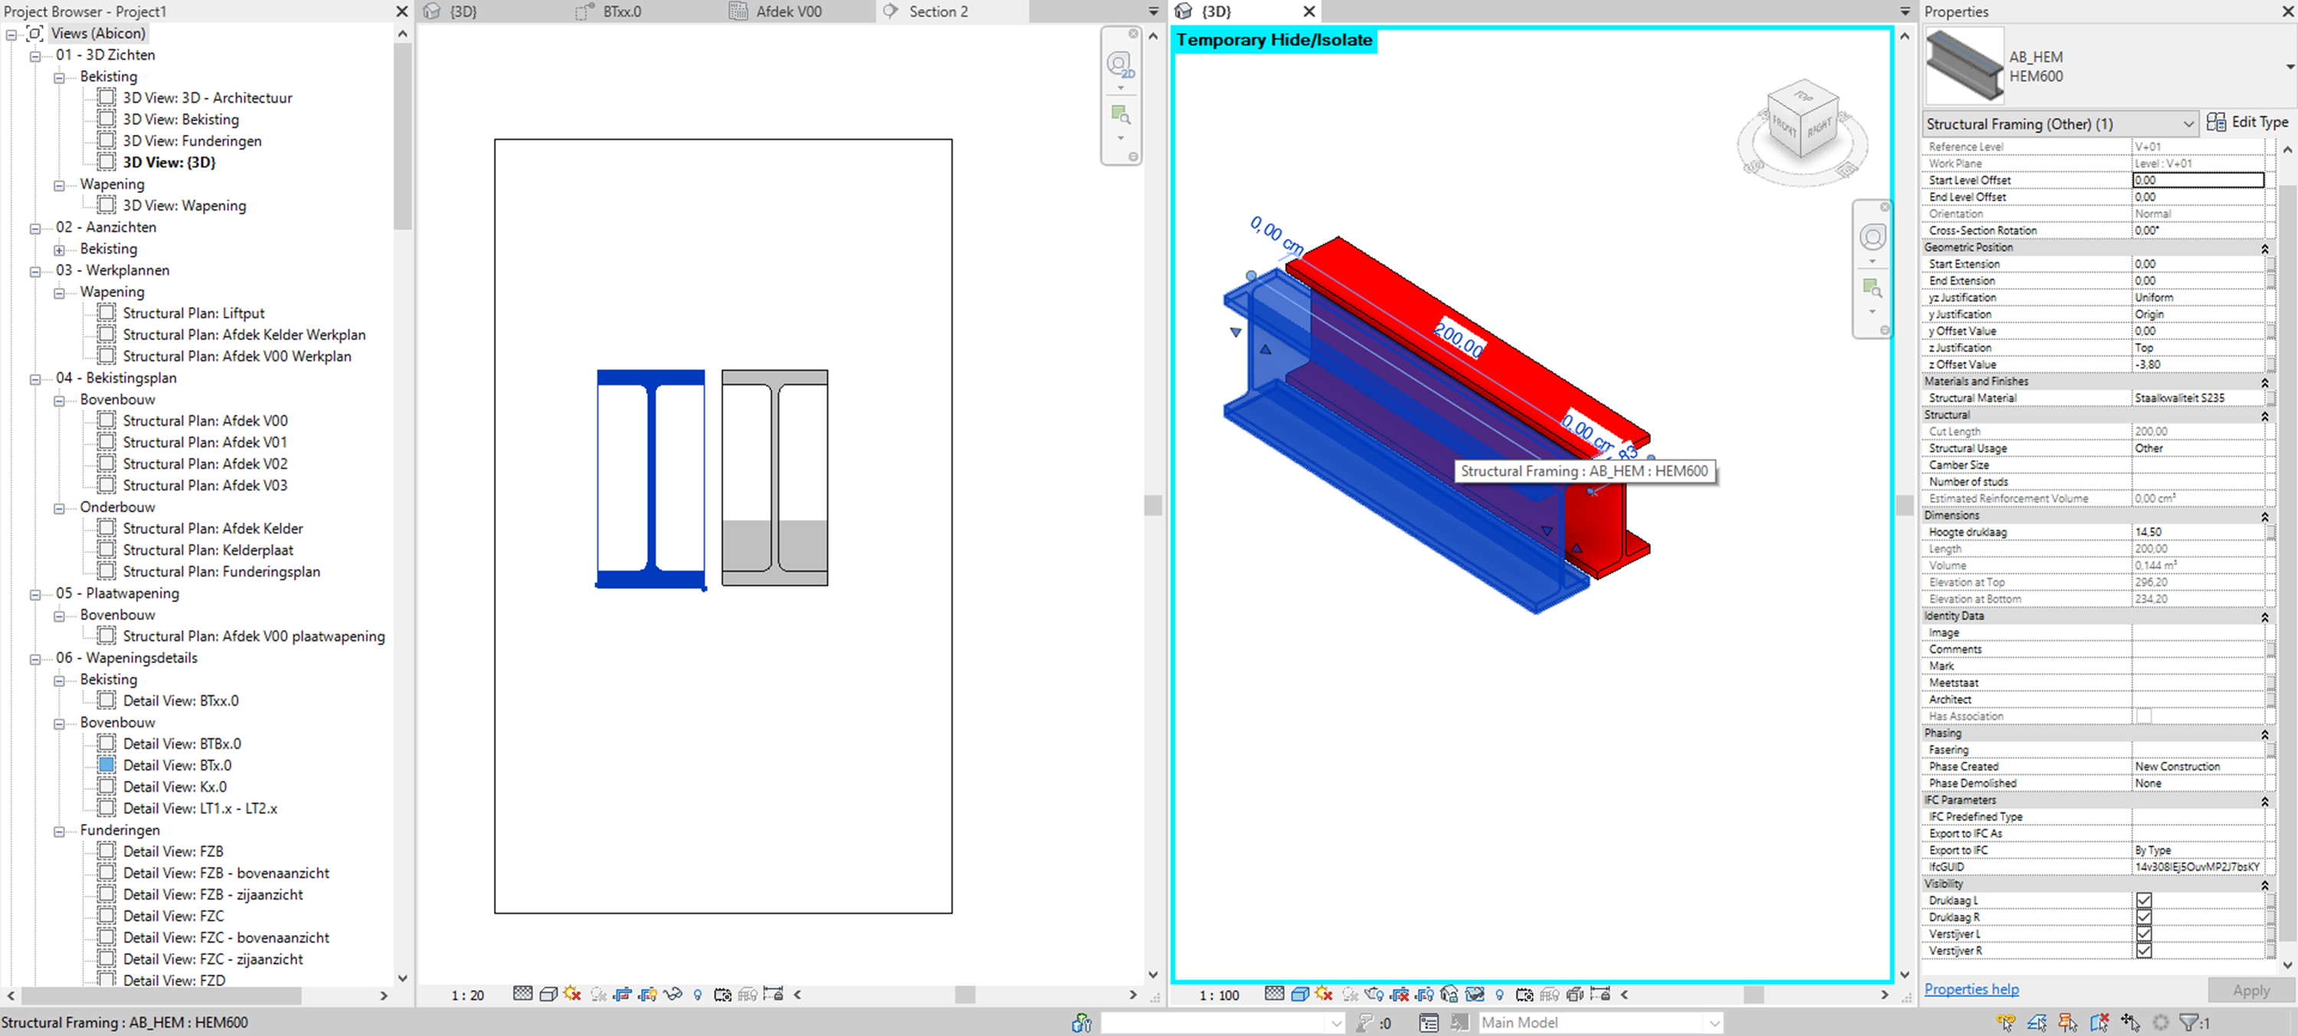Click the Reveal Hidden Elements lightbulb
The image size is (2298, 1036).
pyautogui.click(x=1499, y=992)
